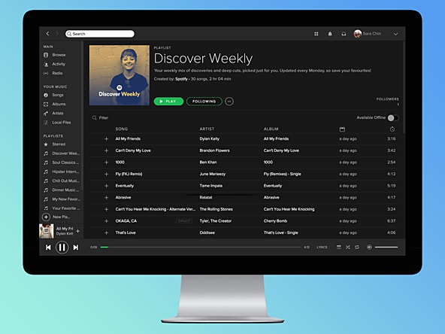Open the Discover Weekly cover art
445x334 pixels.
click(x=120, y=75)
